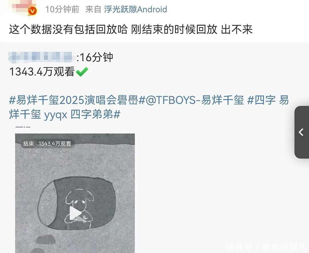Viewport: 309px width, 253px height.
Task: Play the sheep drawing video
Action: click(x=75, y=213)
